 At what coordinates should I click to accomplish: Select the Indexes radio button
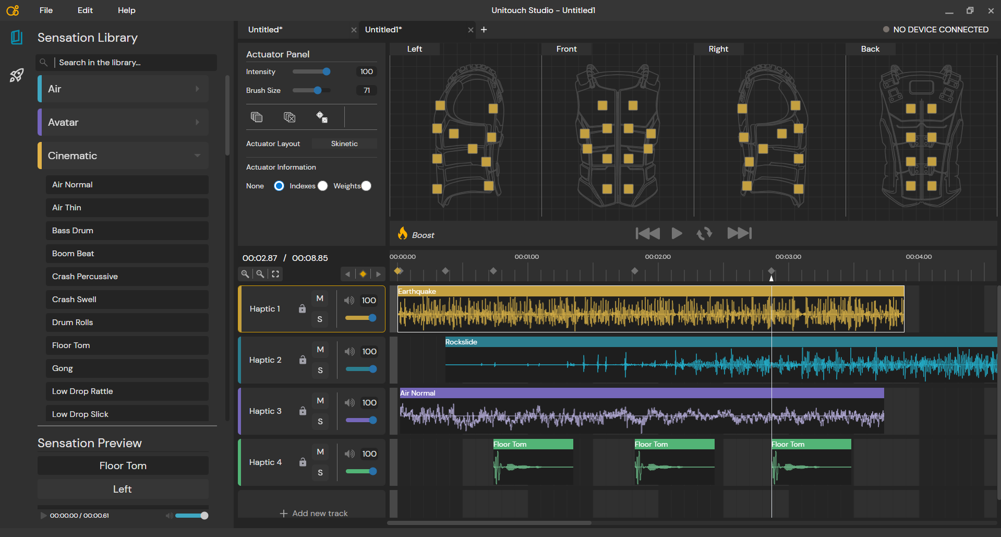(x=322, y=186)
